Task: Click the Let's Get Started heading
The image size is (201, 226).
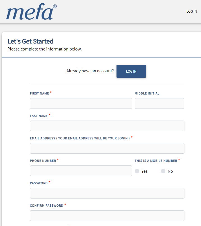Action: click(x=30, y=41)
